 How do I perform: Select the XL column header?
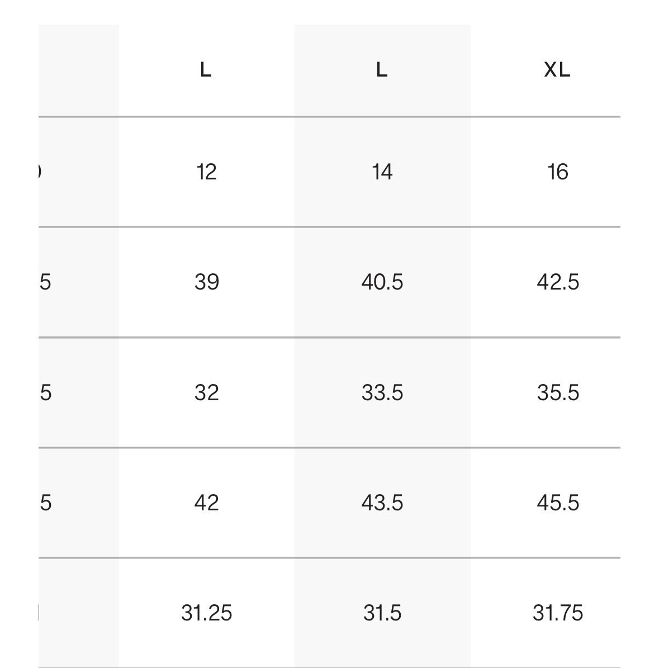coord(557,69)
